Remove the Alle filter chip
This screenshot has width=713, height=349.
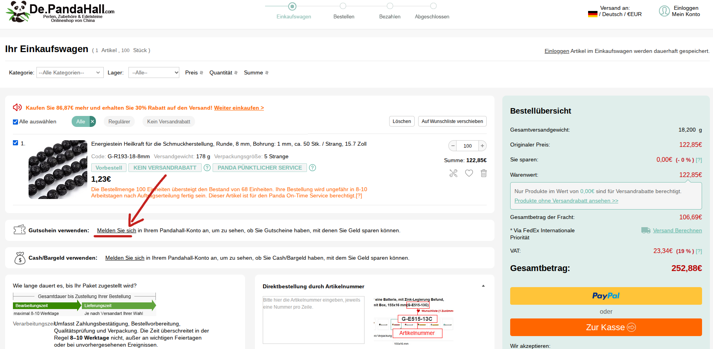92,121
